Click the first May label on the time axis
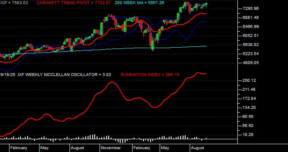The width and height of the screenshot is (288, 152). [x=44, y=148]
